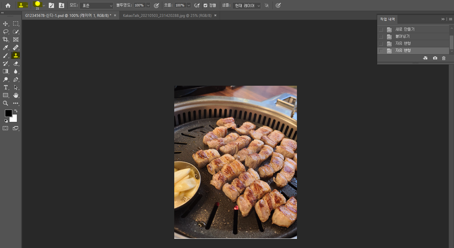This screenshot has height=248, width=454.
Task: Open the Clone Stamp tool preset picker
Action: [x=23, y=5]
